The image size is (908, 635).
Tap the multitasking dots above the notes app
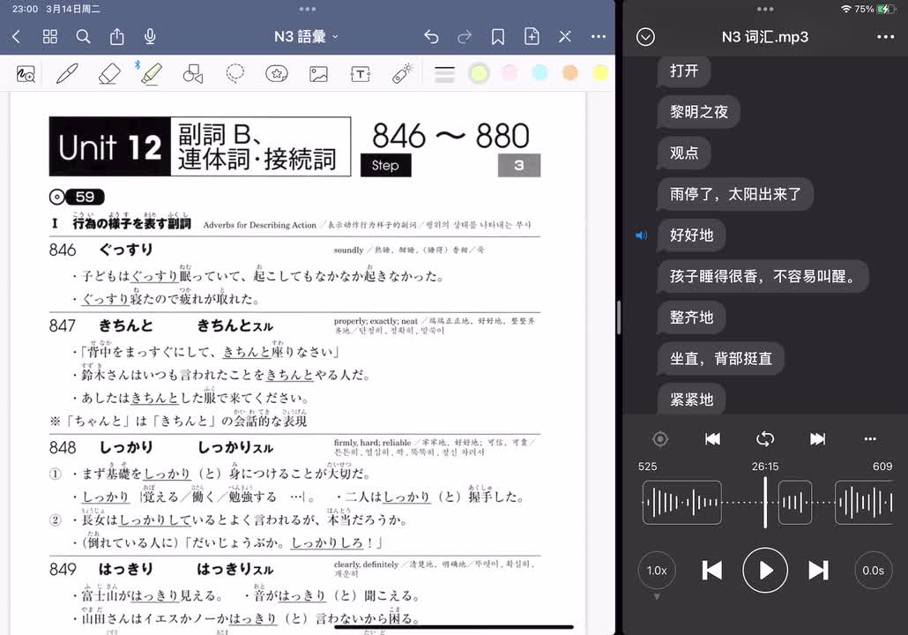pyautogui.click(x=308, y=10)
